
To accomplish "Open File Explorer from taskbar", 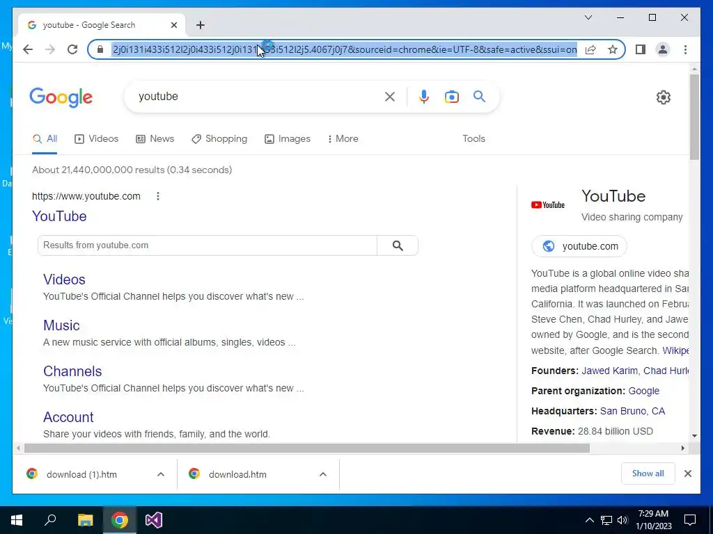I will tap(85, 520).
